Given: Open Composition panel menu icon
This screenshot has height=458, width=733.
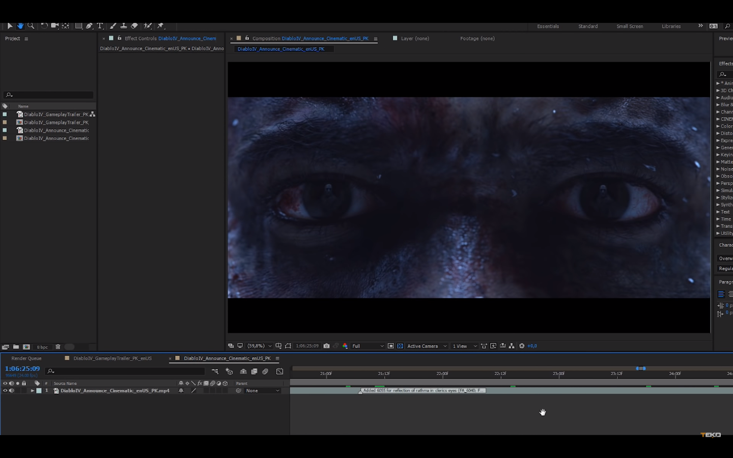Looking at the screenshot, I should pos(376,39).
